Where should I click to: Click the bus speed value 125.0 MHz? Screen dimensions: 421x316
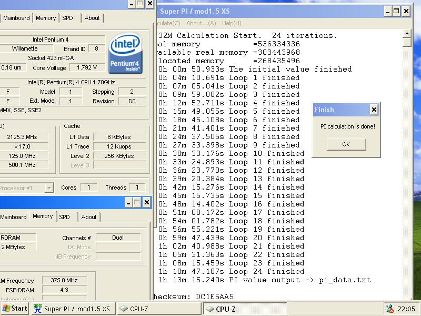coord(22,156)
